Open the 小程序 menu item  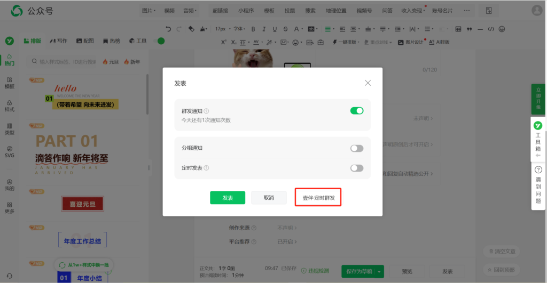(x=246, y=11)
